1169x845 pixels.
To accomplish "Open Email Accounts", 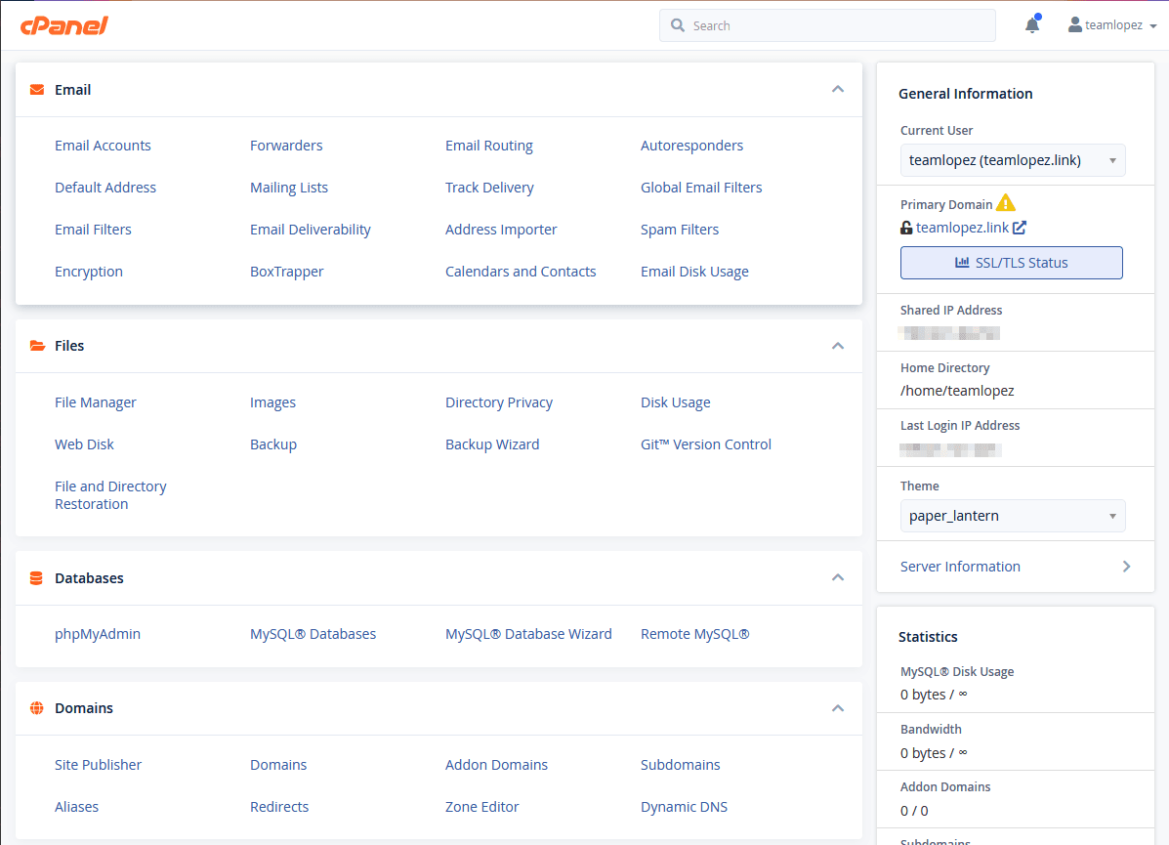I will tap(103, 146).
